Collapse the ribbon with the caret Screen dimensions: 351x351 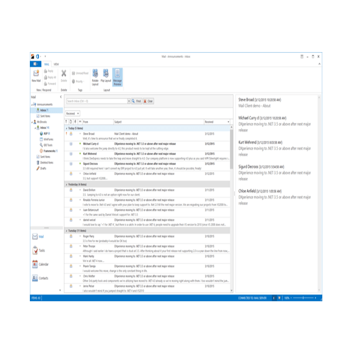click(319, 64)
